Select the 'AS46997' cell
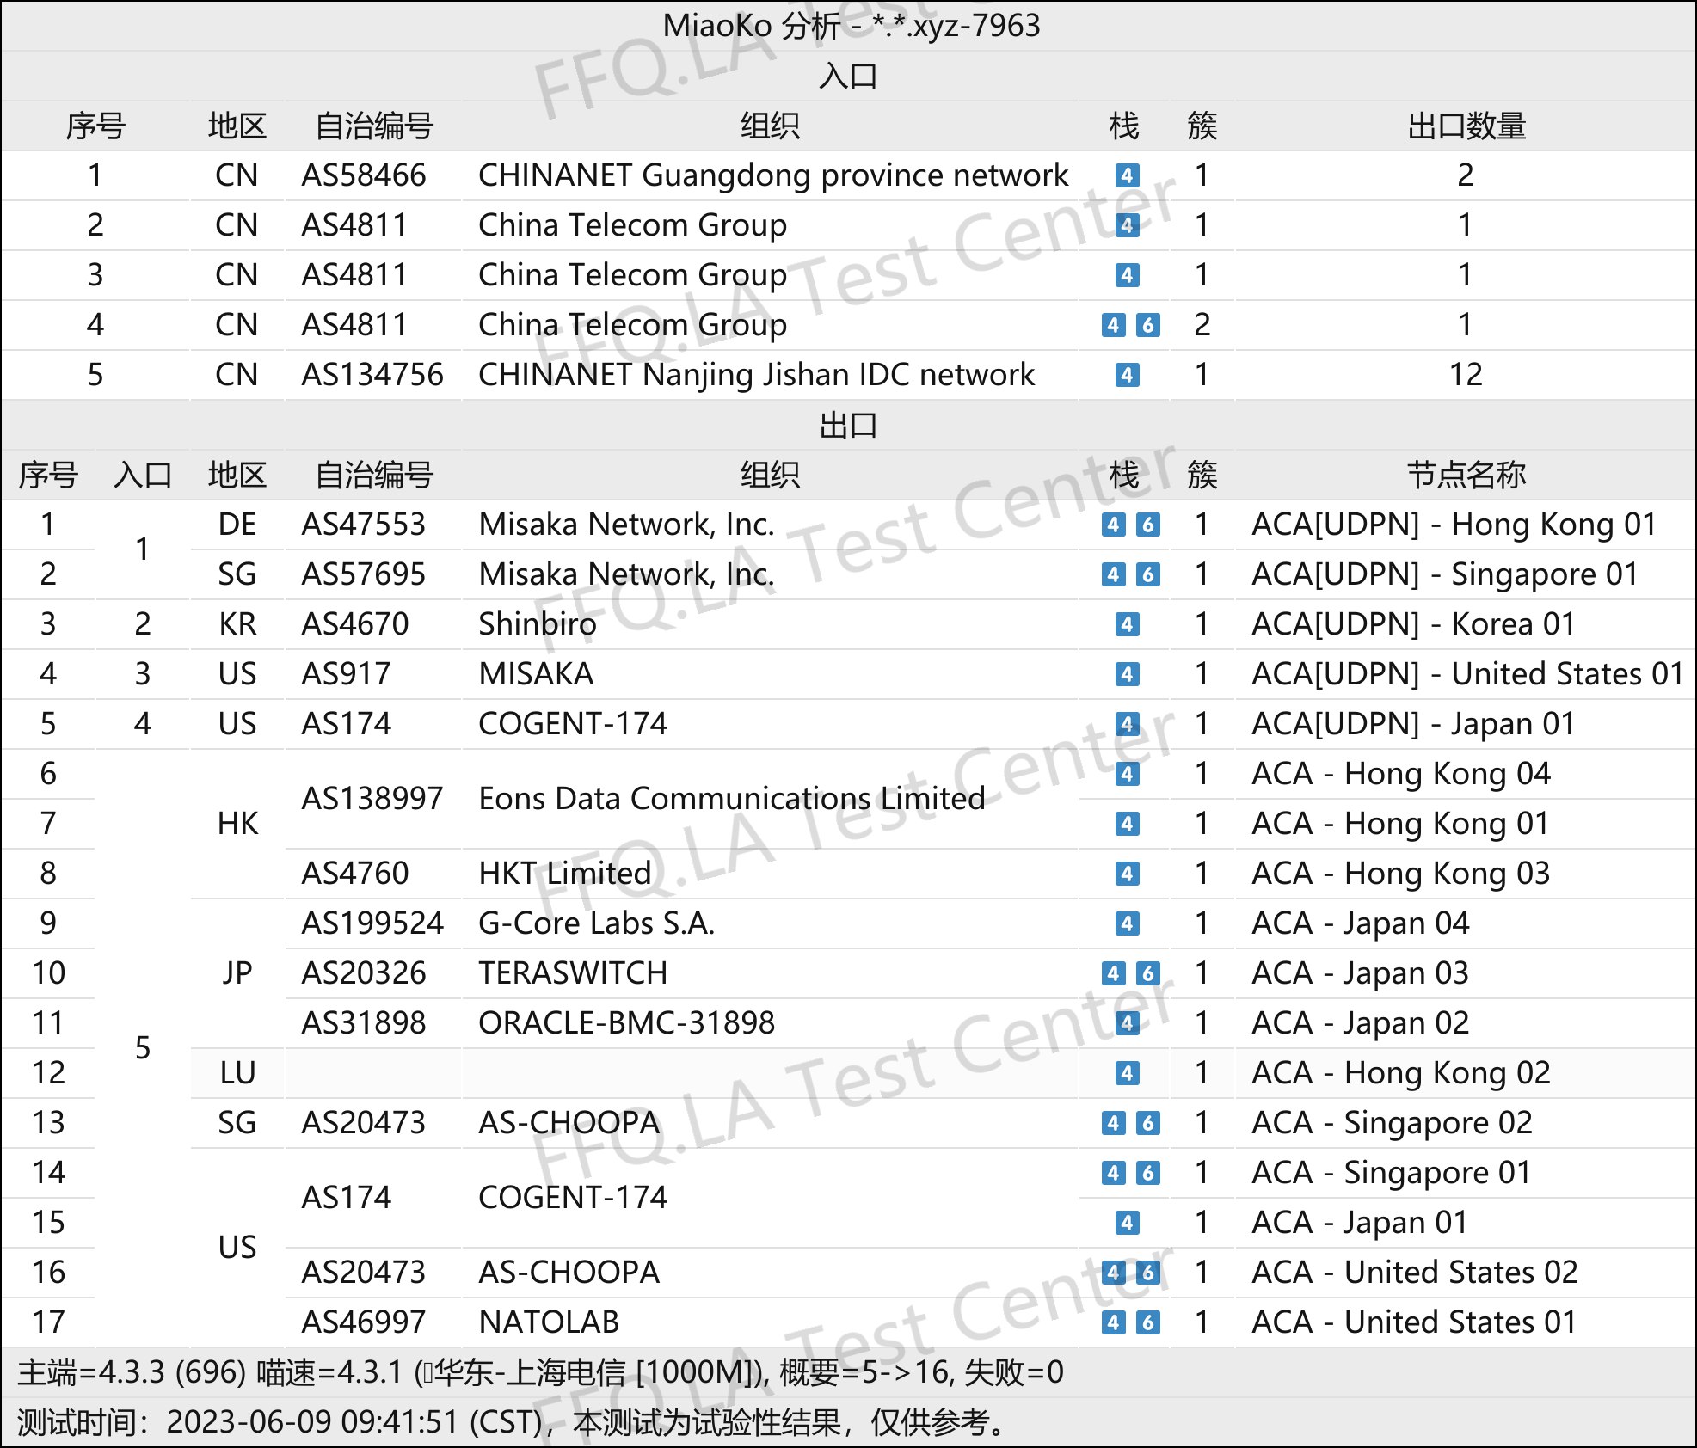1697x1448 pixels. [x=364, y=1322]
